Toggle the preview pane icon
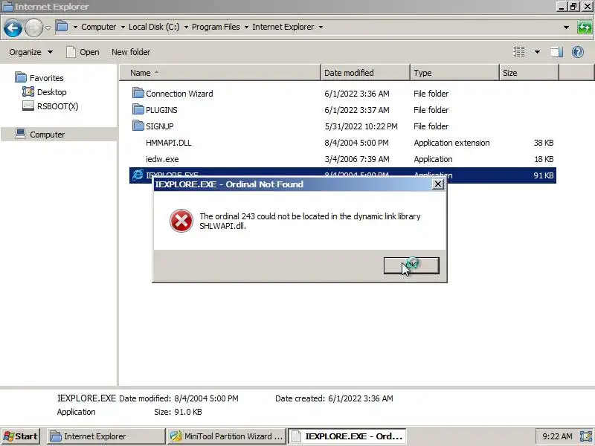Screen dimensions: 595x446 (x=556, y=51)
